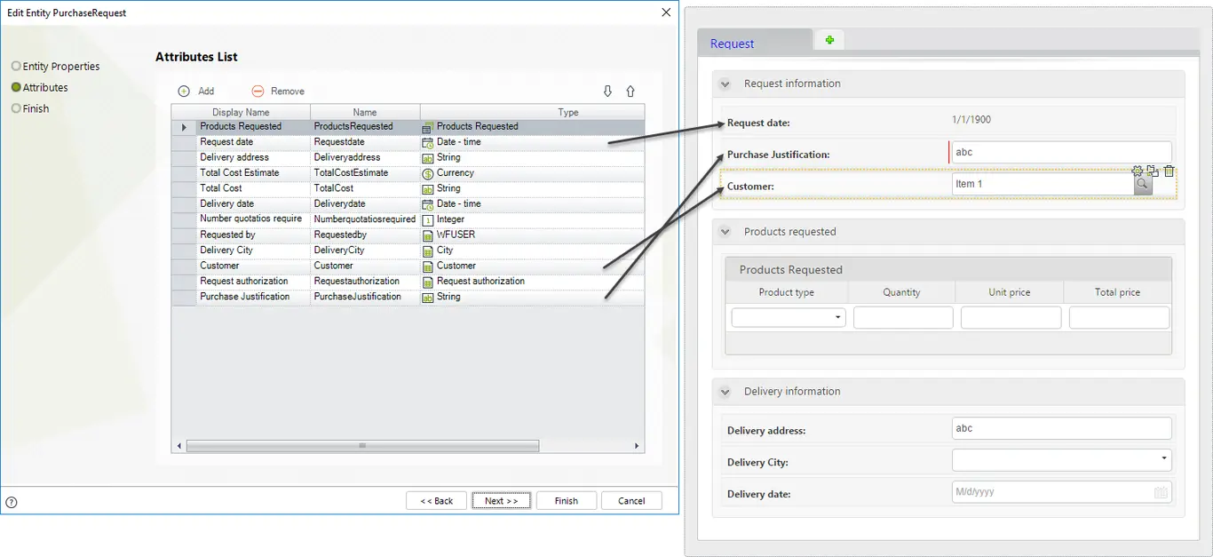The image size is (1213, 557).
Task: Click the copy icon above Customer field
Action: pyautogui.click(x=1153, y=171)
